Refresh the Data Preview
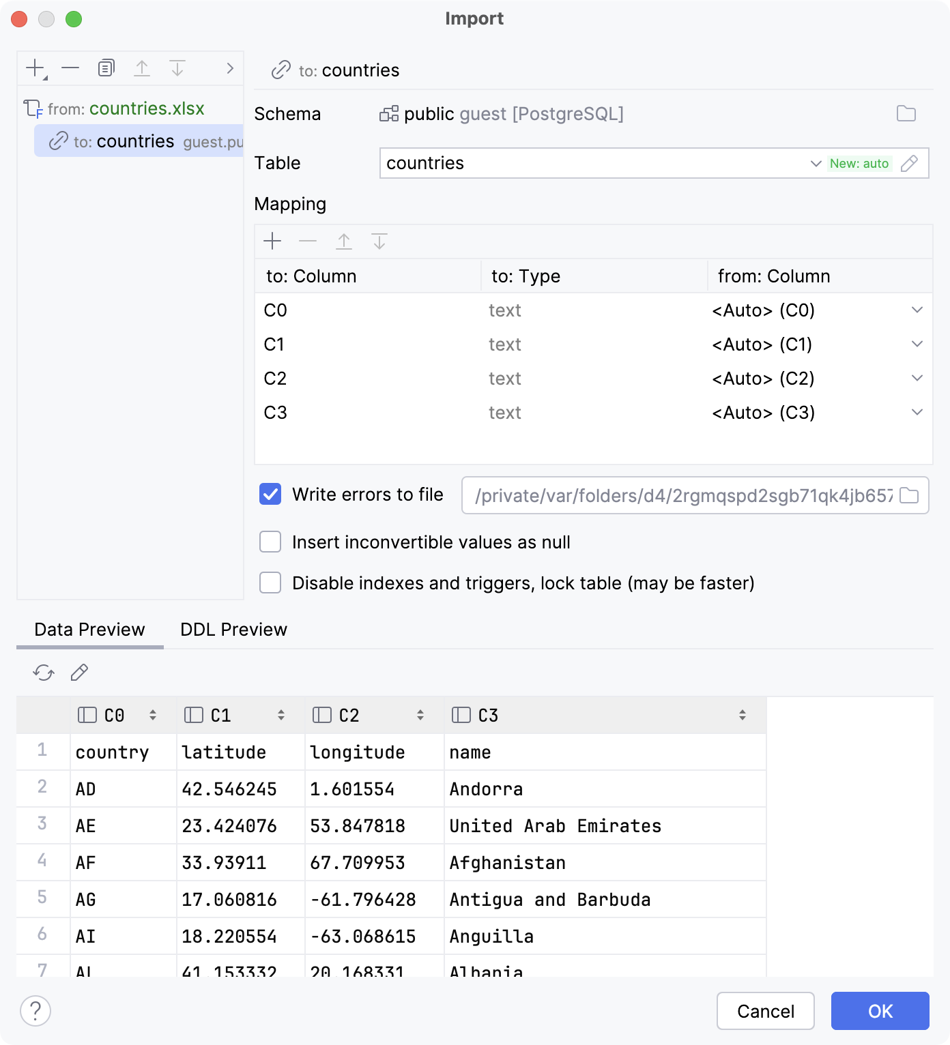Image resolution: width=950 pixels, height=1045 pixels. (x=43, y=673)
